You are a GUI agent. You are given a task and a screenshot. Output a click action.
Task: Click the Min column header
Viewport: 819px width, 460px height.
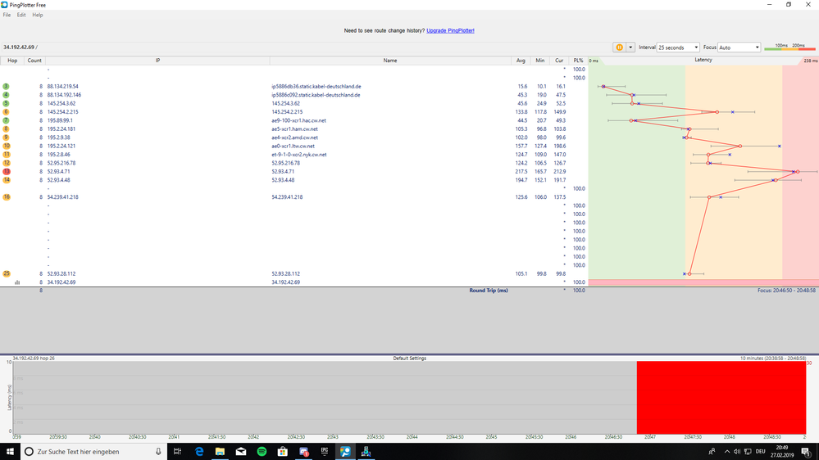[540, 61]
